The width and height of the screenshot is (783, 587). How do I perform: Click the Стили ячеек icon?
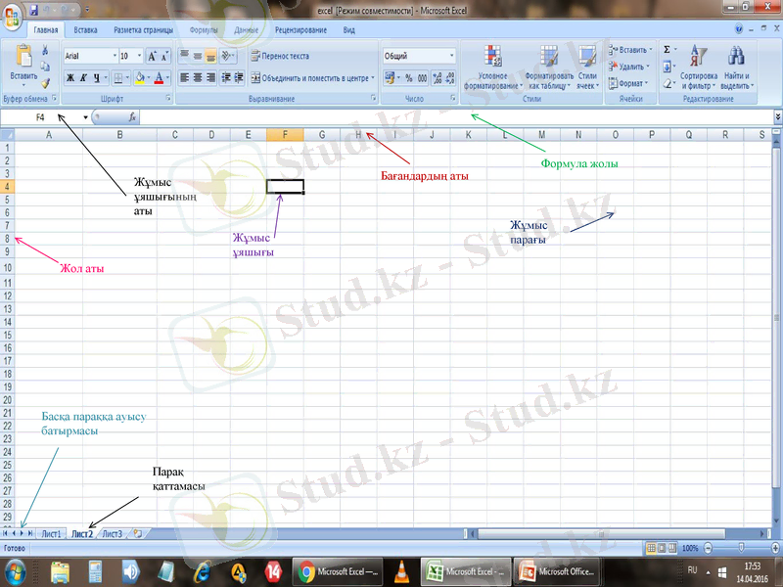click(x=585, y=63)
